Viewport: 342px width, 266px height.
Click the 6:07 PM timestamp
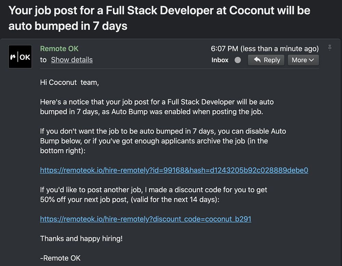coord(265,49)
